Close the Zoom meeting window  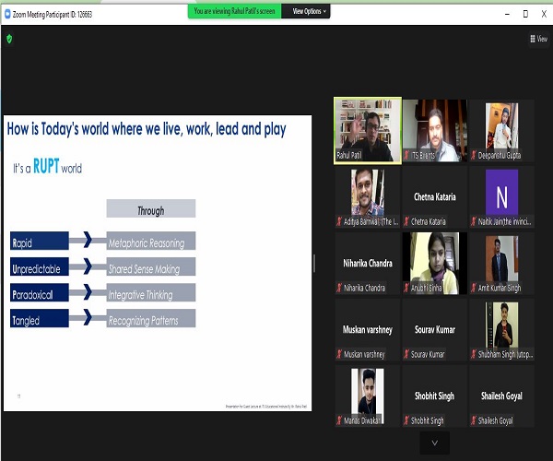click(544, 14)
